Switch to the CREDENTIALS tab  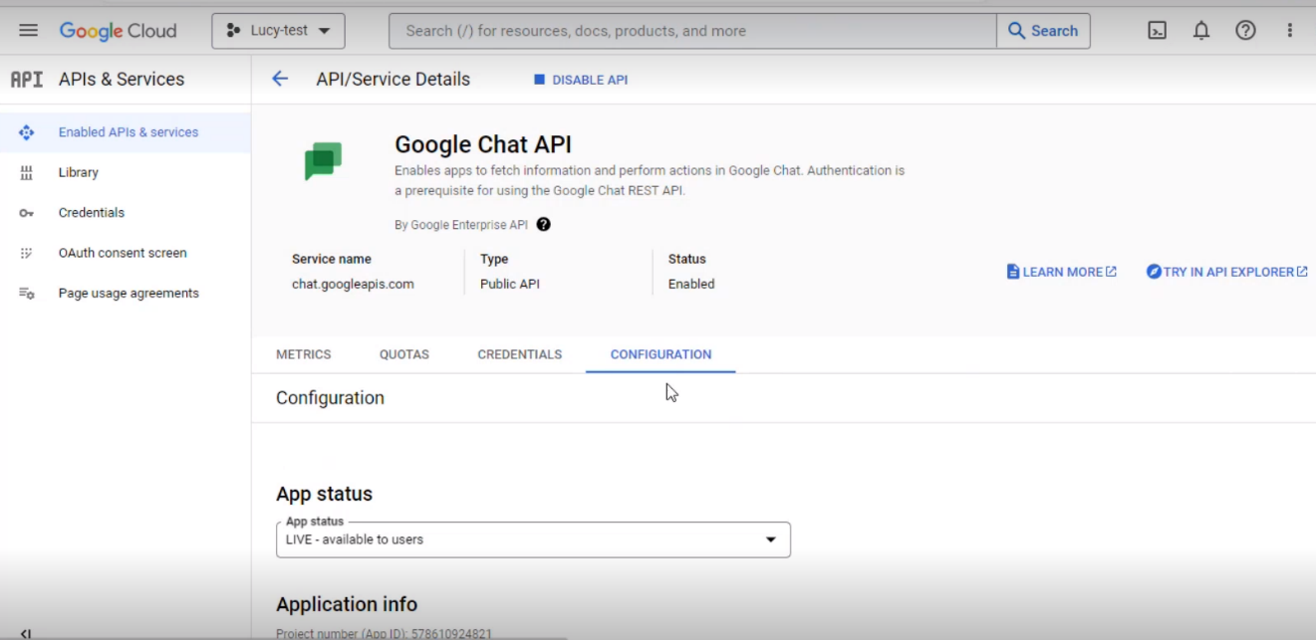[520, 354]
